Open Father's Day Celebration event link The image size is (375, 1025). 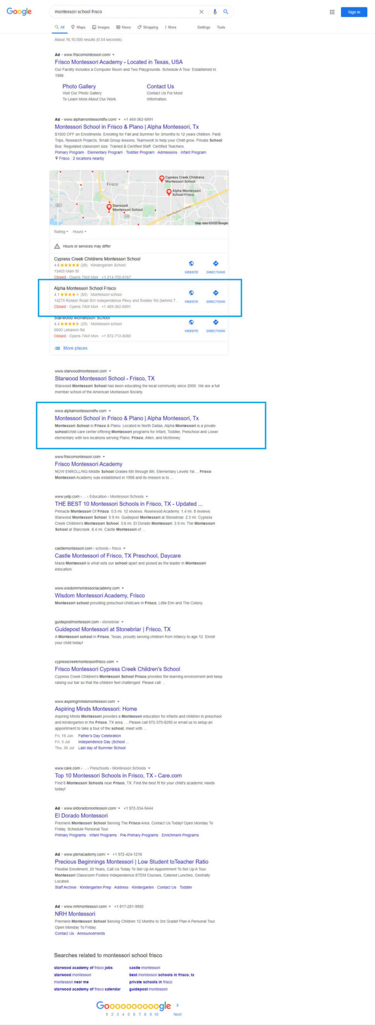(100, 736)
